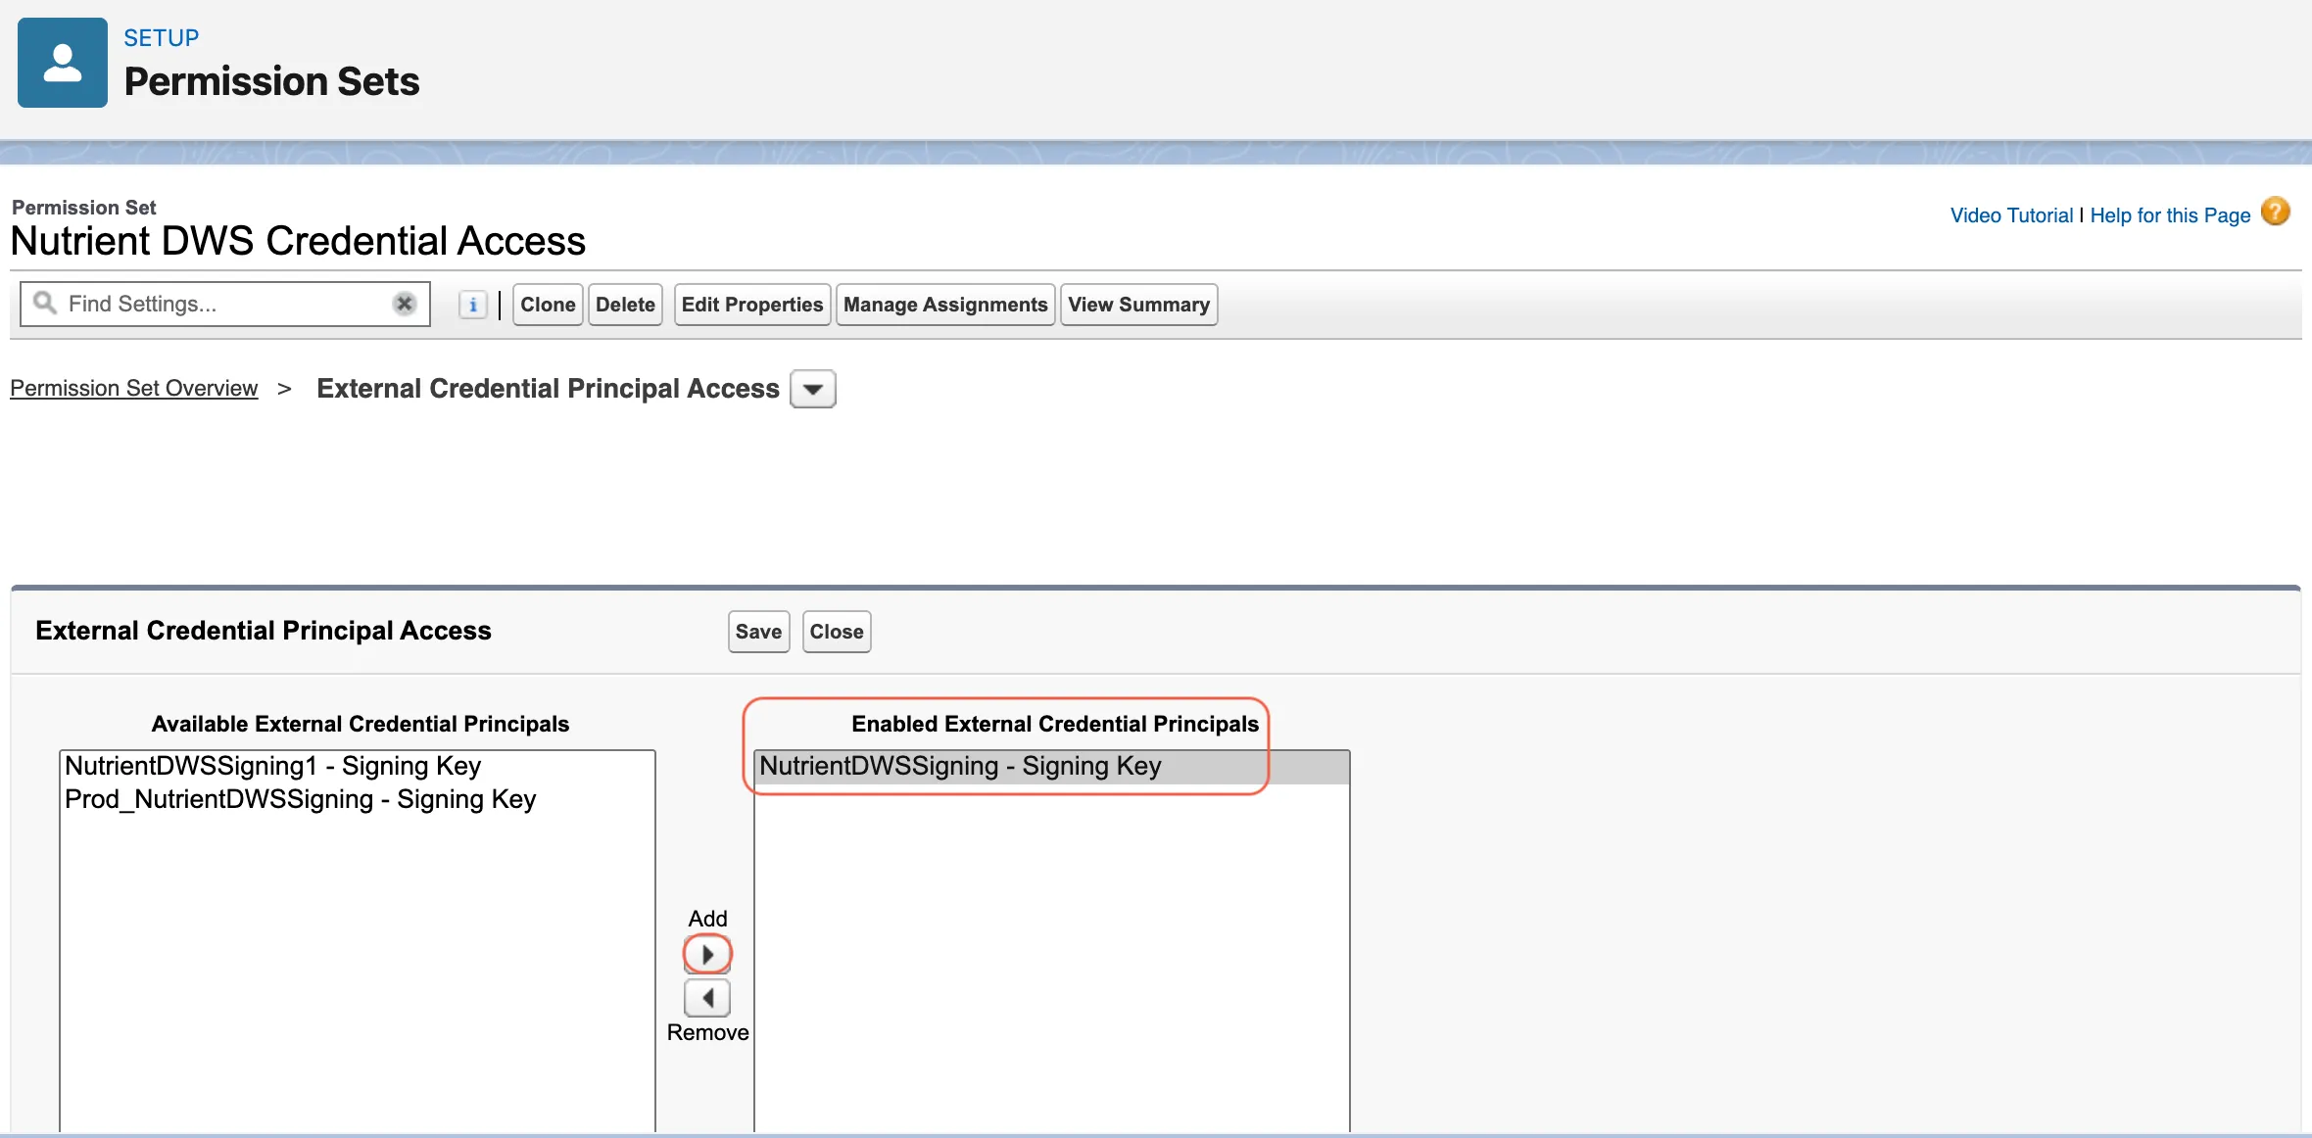Clear the Find Settings search box
The image size is (2312, 1138).
click(x=404, y=304)
